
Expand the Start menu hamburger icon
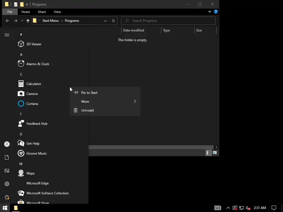[7, 35]
